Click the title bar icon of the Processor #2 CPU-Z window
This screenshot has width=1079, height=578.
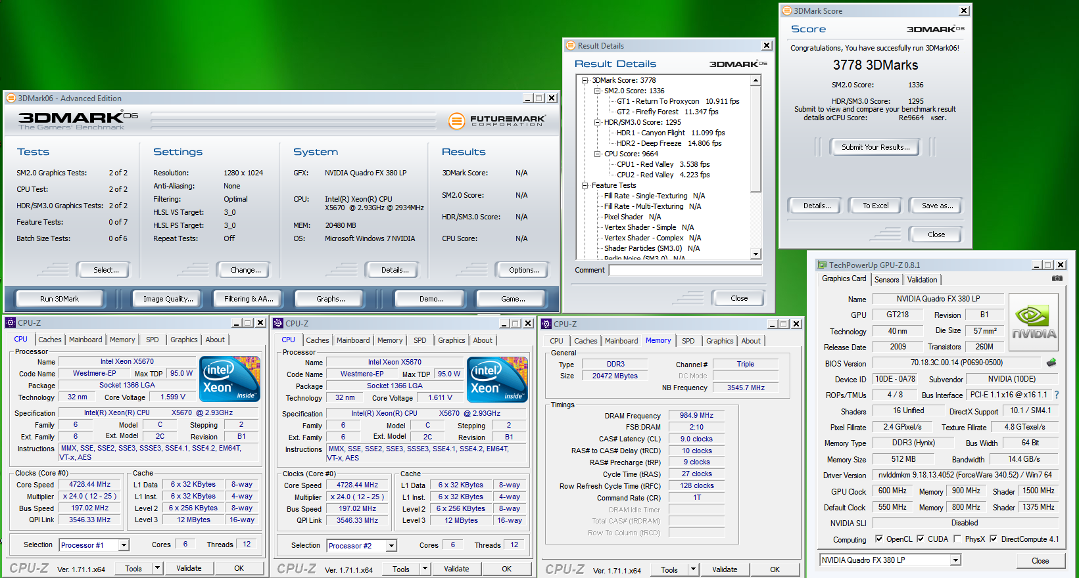point(278,323)
